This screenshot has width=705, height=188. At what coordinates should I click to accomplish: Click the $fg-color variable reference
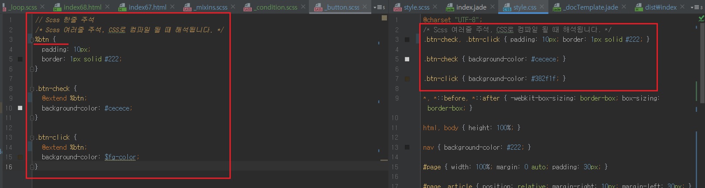(120, 157)
